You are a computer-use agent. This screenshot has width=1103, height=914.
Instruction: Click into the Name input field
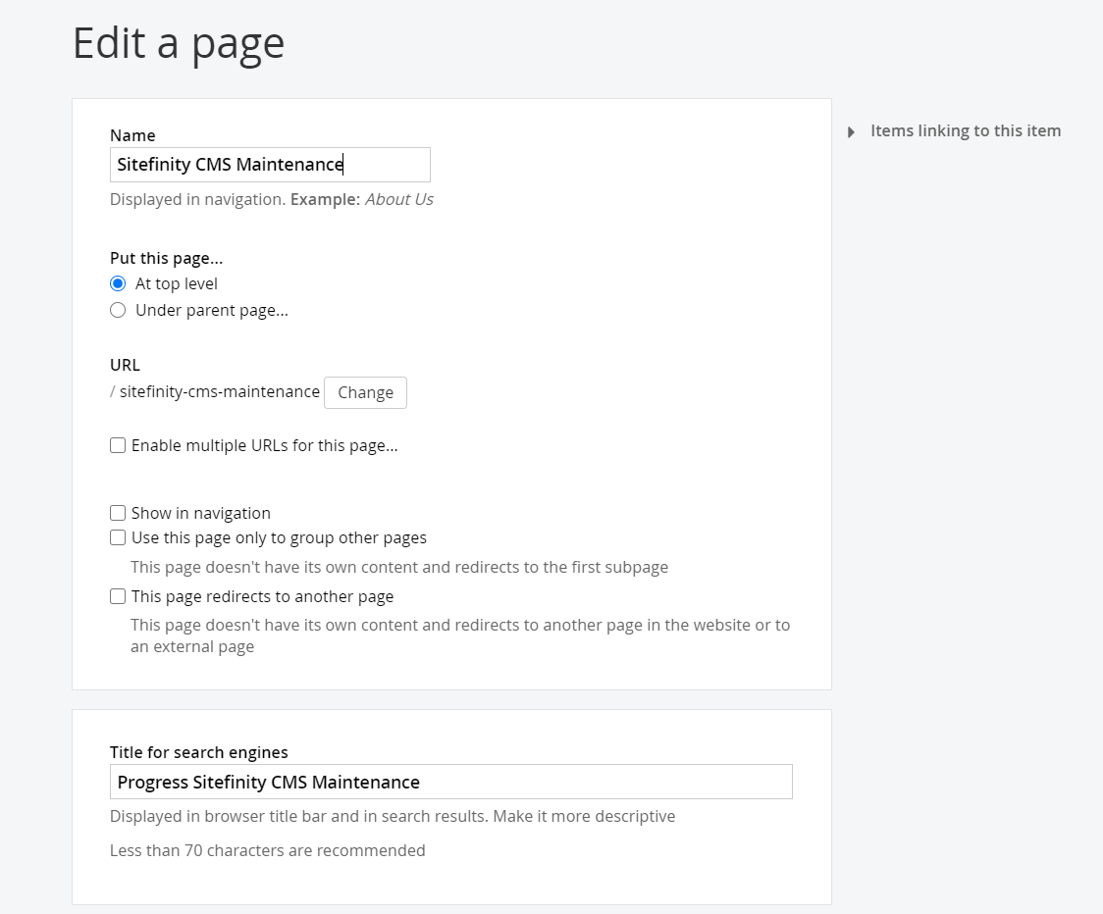pos(270,165)
